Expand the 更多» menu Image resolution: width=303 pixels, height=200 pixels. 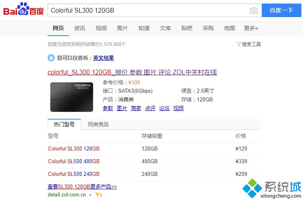251,28
